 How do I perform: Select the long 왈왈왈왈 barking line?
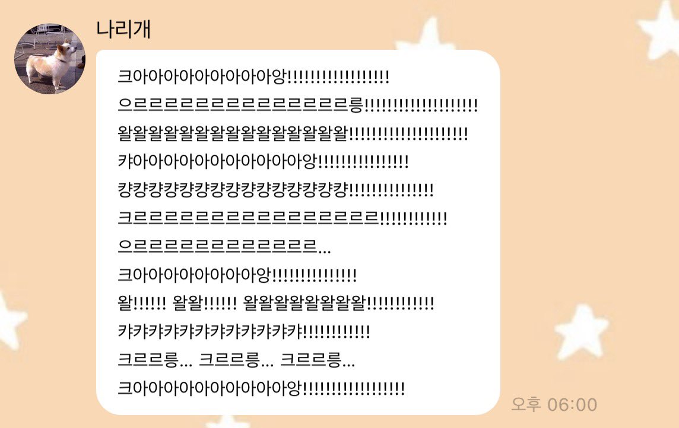(293, 133)
